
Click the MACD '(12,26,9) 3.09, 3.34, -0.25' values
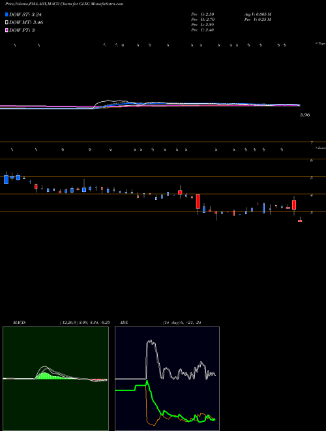pyautogui.click(x=84, y=323)
